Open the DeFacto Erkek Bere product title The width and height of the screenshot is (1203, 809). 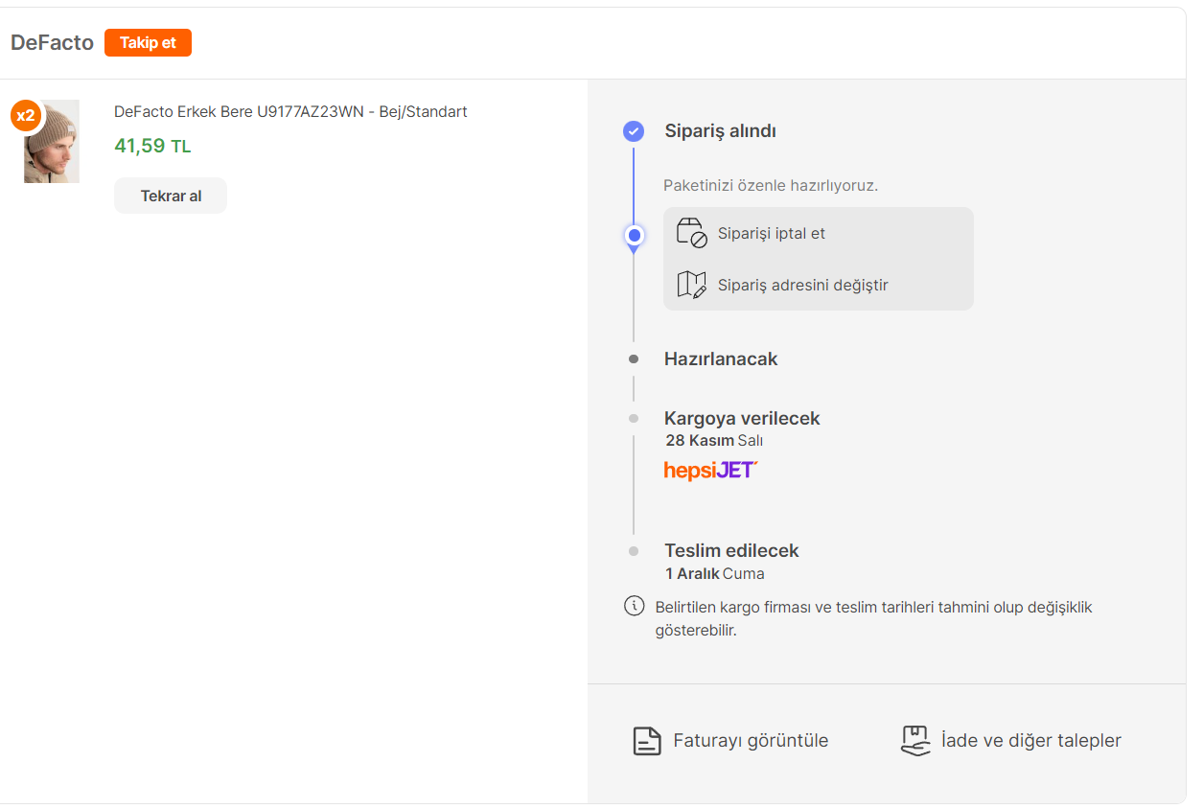coord(290,111)
